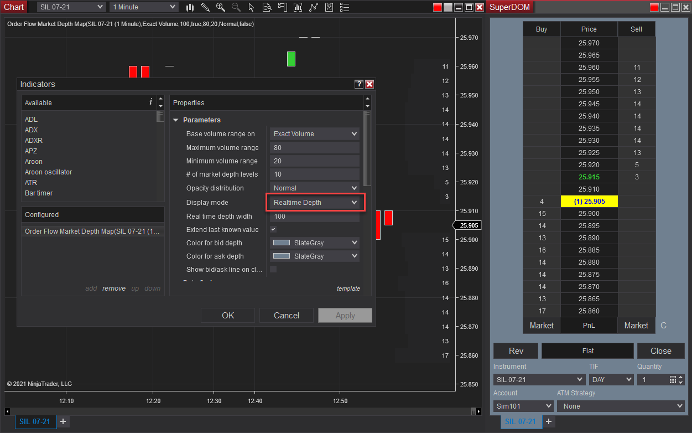Collapse the Parameters section

click(x=176, y=120)
